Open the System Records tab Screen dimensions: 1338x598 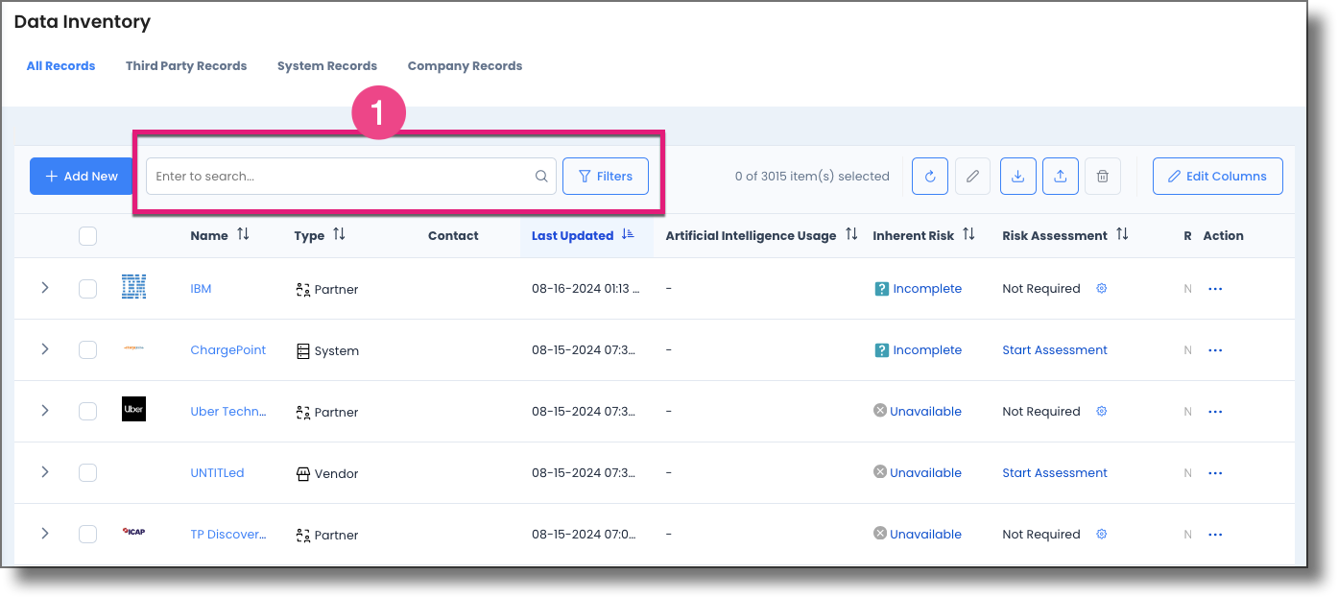pyautogui.click(x=327, y=65)
